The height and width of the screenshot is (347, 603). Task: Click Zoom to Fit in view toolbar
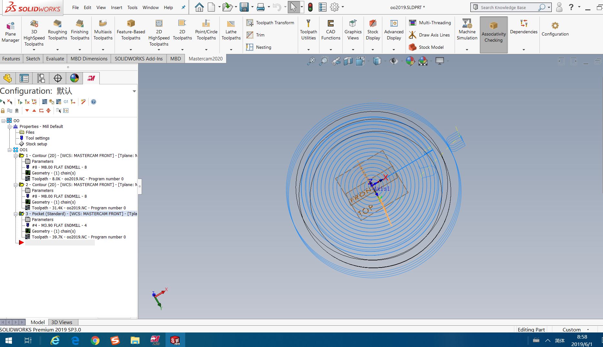click(311, 61)
